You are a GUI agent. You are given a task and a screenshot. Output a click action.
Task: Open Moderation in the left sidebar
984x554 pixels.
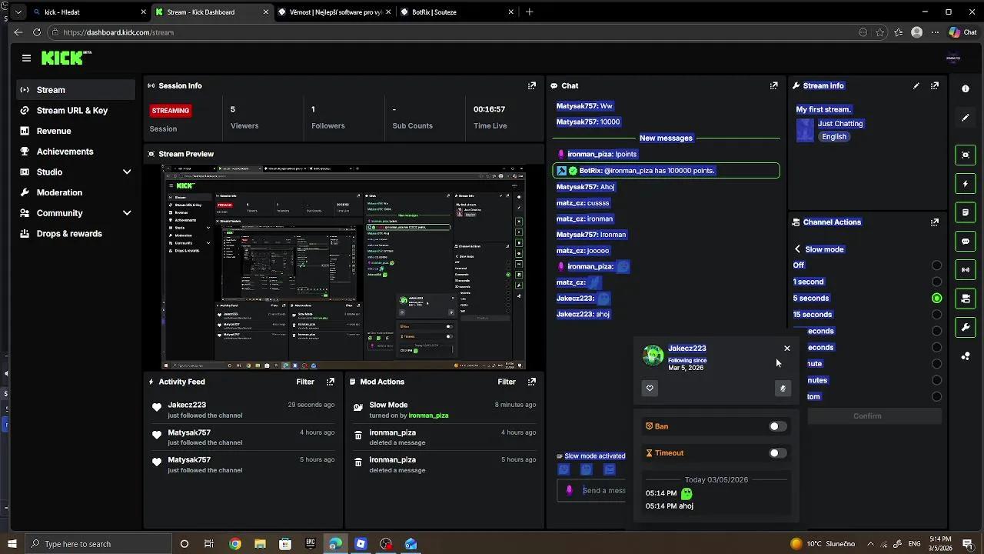pyautogui.click(x=76, y=192)
